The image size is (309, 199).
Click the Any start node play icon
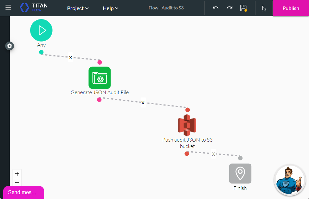pyautogui.click(x=41, y=30)
